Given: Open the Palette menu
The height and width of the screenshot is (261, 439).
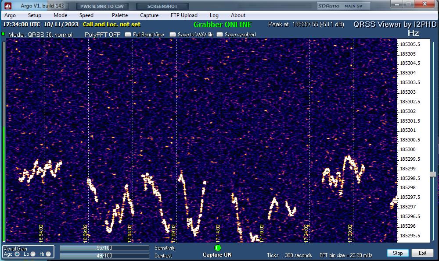Looking at the screenshot, I should pyautogui.click(x=120, y=15).
